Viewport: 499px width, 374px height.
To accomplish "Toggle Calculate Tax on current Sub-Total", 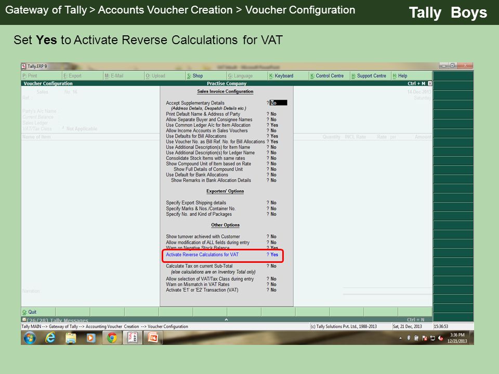I will click(273, 266).
